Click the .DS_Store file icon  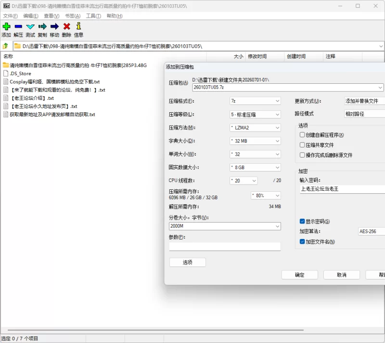pos(6,73)
